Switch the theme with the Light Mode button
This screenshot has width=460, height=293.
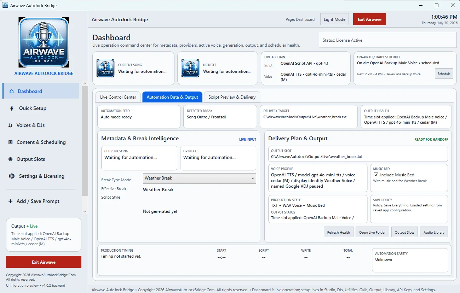(x=335, y=19)
